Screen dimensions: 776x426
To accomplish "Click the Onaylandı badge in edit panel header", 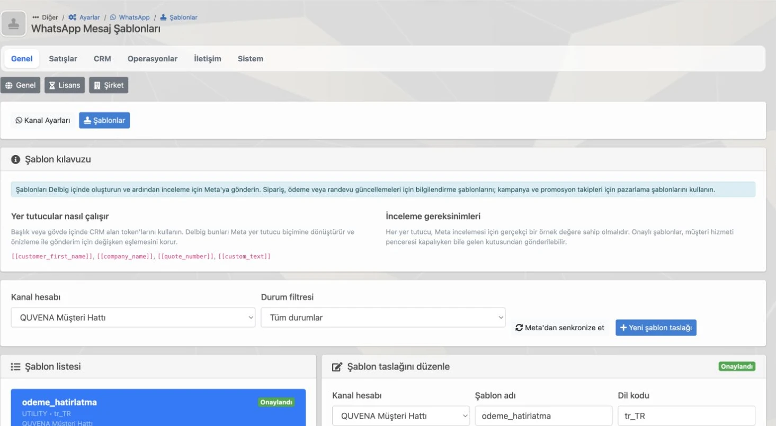I will click(x=737, y=366).
